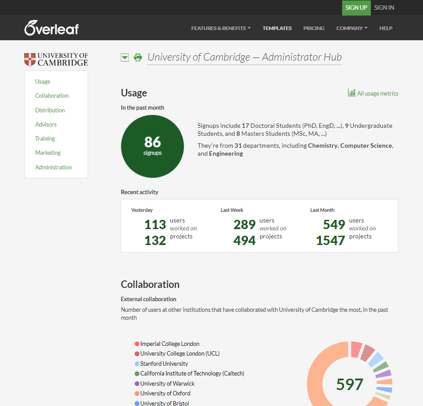
Task: Click the 1547 projects Last Month value
Action: (331, 240)
